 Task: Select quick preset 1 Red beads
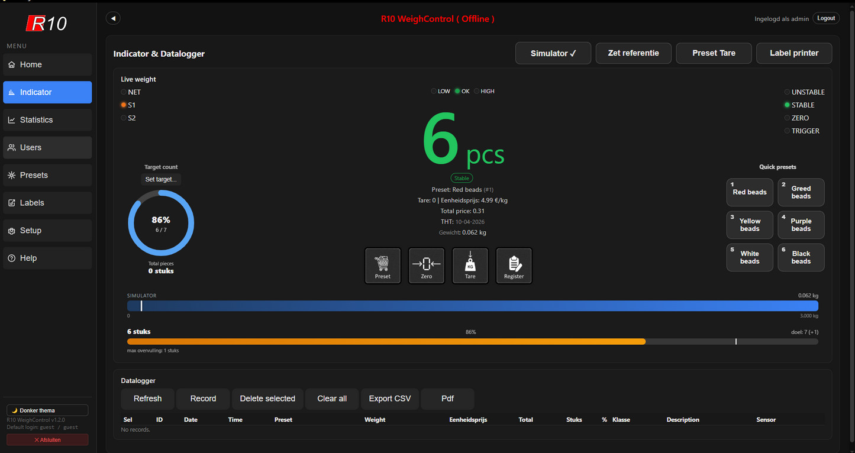[750, 192]
